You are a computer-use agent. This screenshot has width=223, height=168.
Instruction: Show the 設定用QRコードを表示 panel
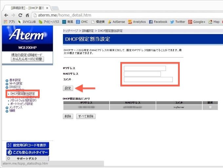28,145
